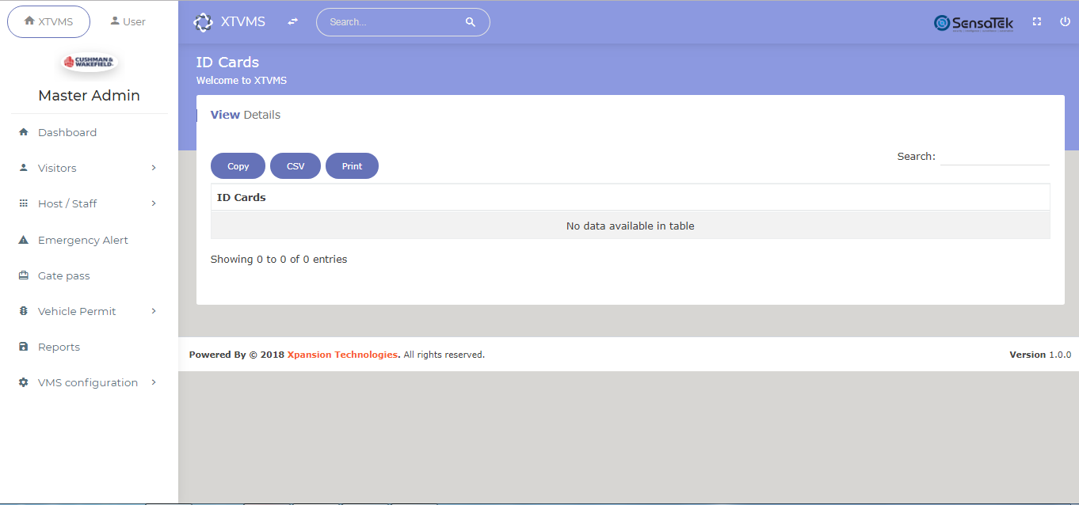Screen dimensions: 1079x505
Task: Focus the top Search... field
Action: pyautogui.click(x=392, y=22)
